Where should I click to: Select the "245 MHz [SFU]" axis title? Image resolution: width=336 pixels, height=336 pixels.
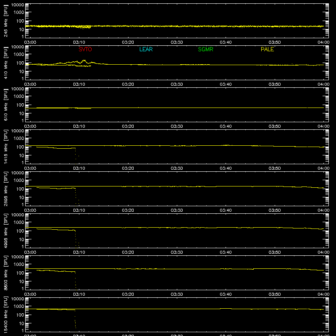click(6, 21)
